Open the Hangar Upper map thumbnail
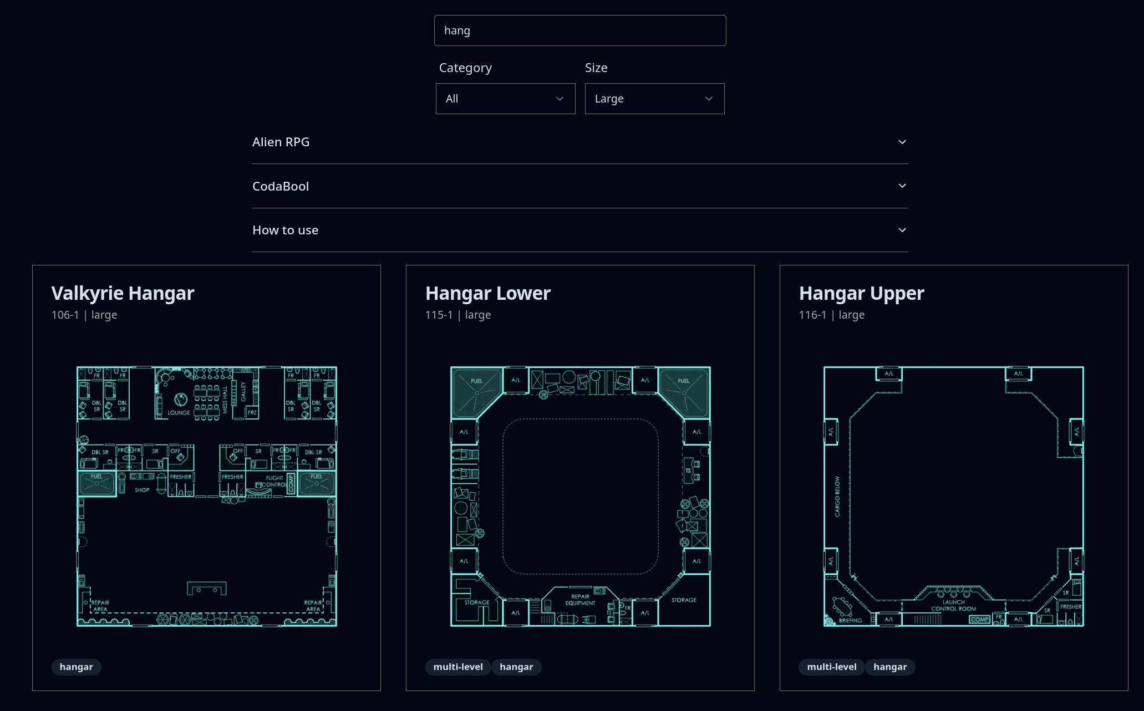 coord(954,496)
